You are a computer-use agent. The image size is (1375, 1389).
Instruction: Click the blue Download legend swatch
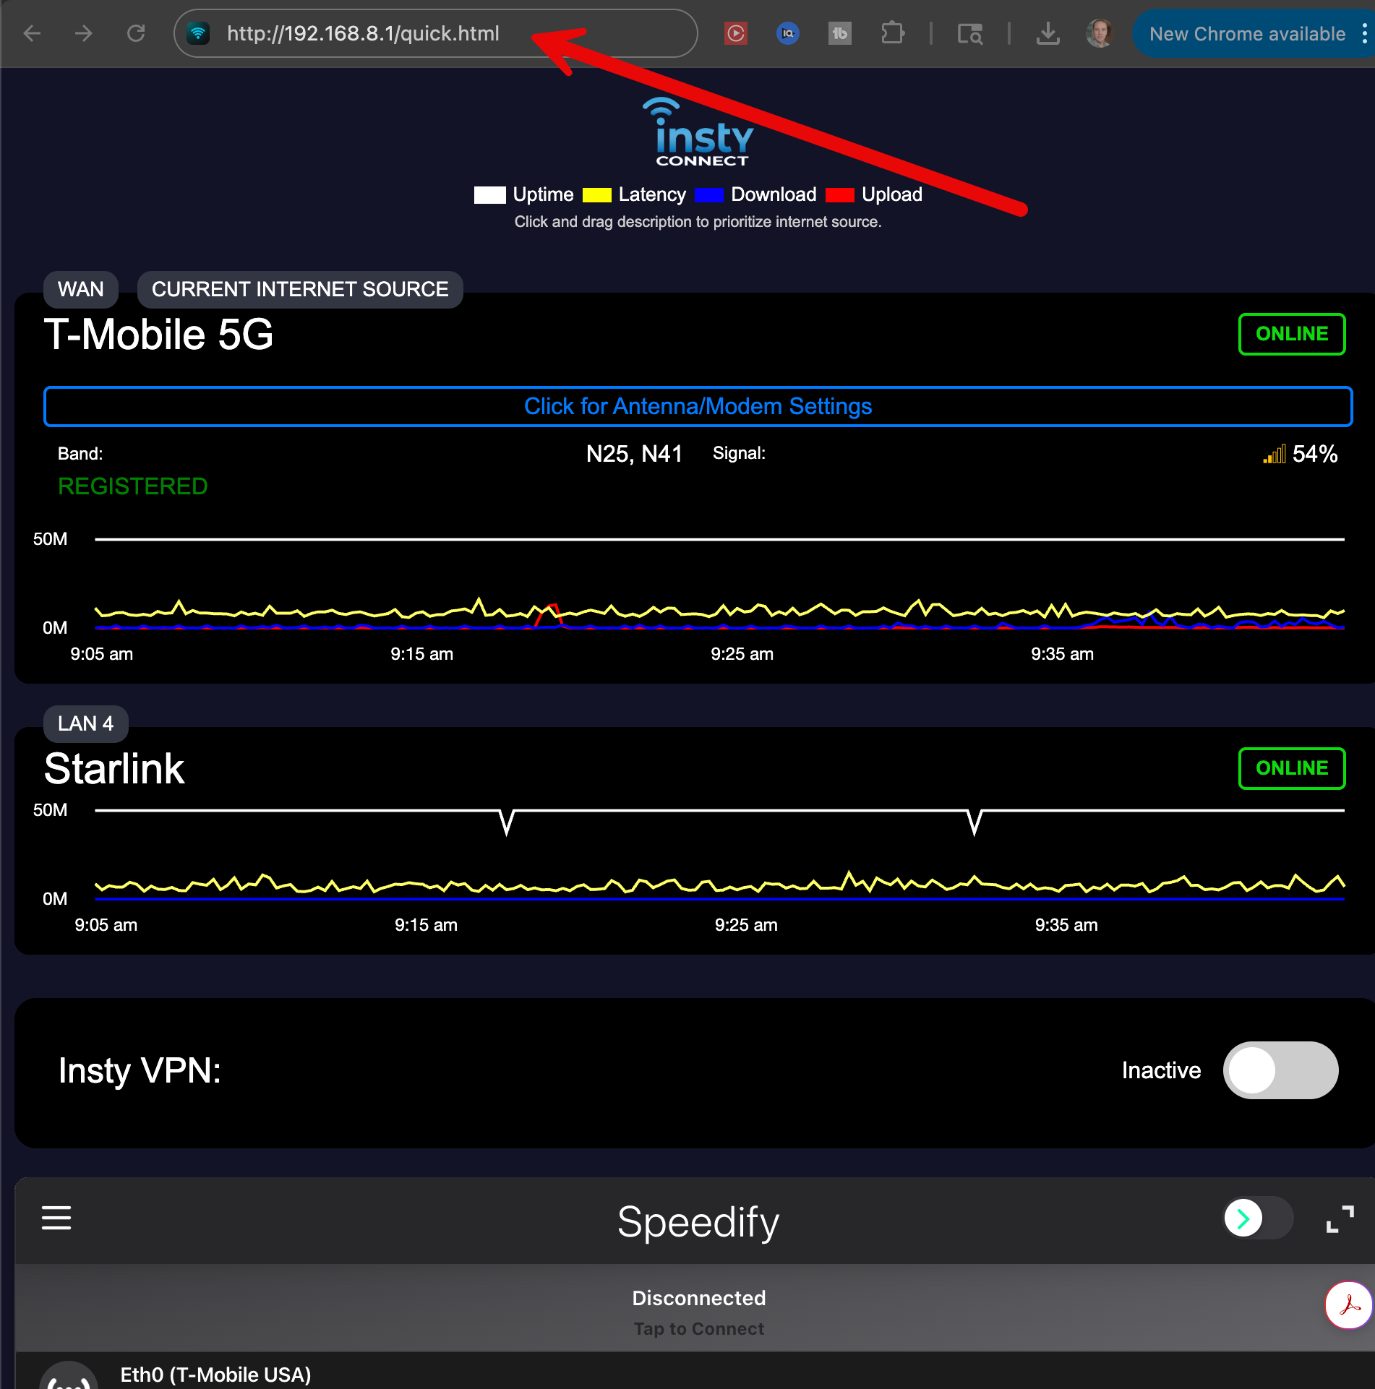click(709, 195)
